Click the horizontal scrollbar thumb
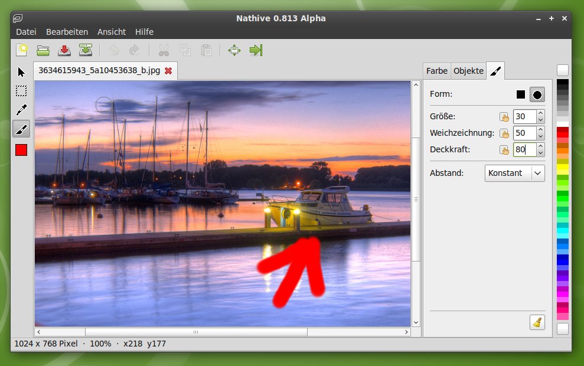 point(196,332)
